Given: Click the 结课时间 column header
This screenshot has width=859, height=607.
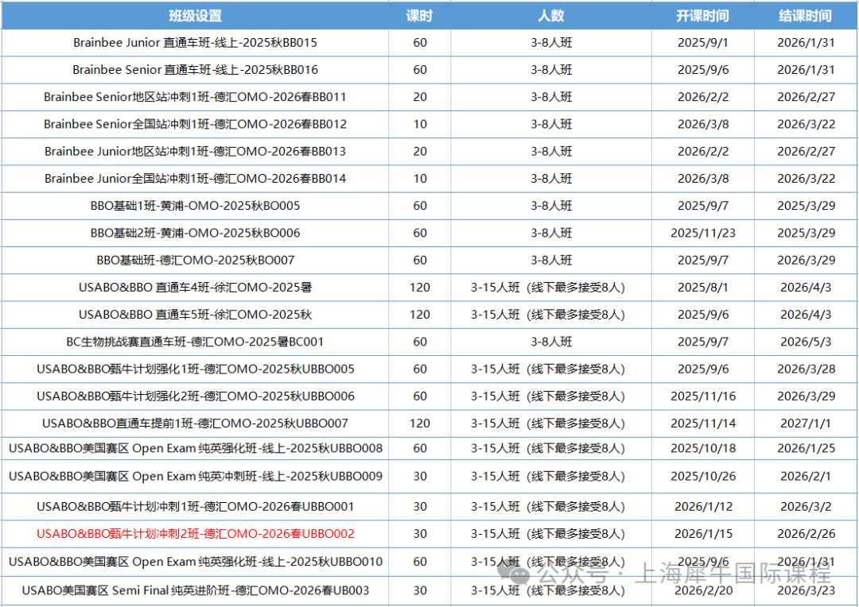Looking at the screenshot, I should 806,15.
